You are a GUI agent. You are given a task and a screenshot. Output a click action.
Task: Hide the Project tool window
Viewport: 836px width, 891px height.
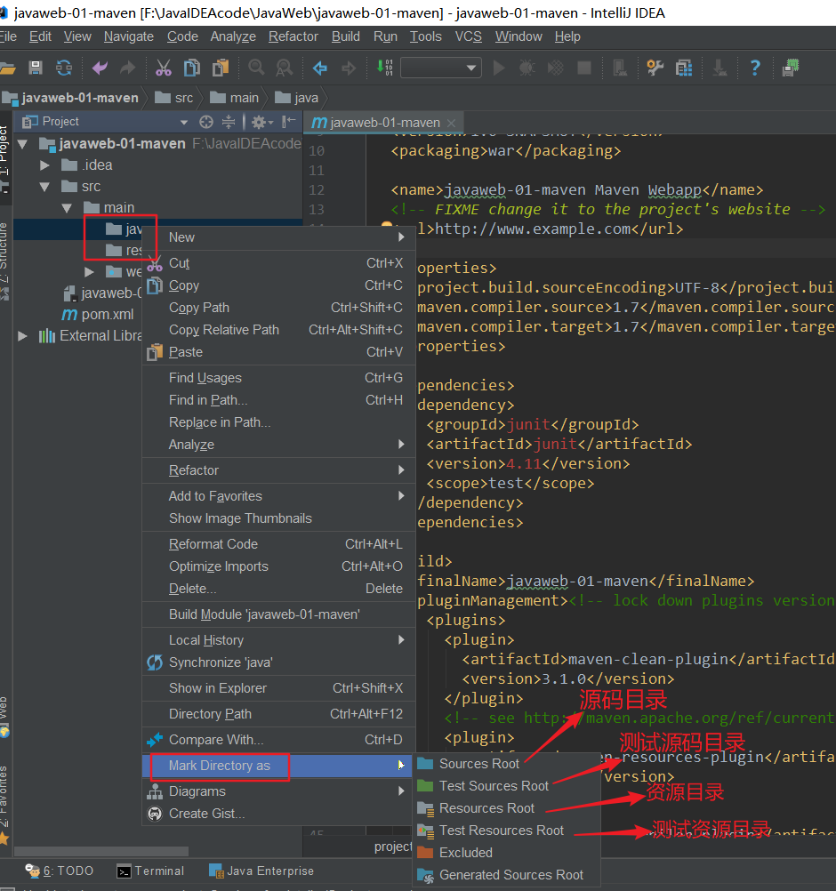click(288, 122)
